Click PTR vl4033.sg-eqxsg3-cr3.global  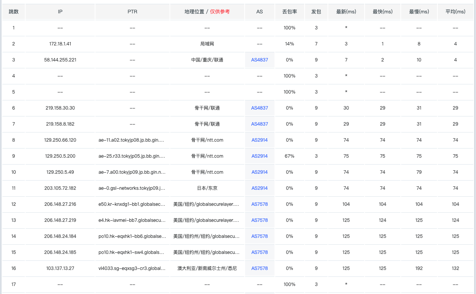coord(132,268)
